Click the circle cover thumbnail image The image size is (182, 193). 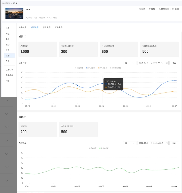(14, 13)
